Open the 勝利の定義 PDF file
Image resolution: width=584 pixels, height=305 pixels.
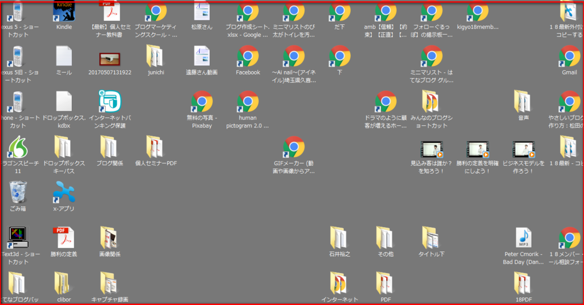[x=64, y=238]
